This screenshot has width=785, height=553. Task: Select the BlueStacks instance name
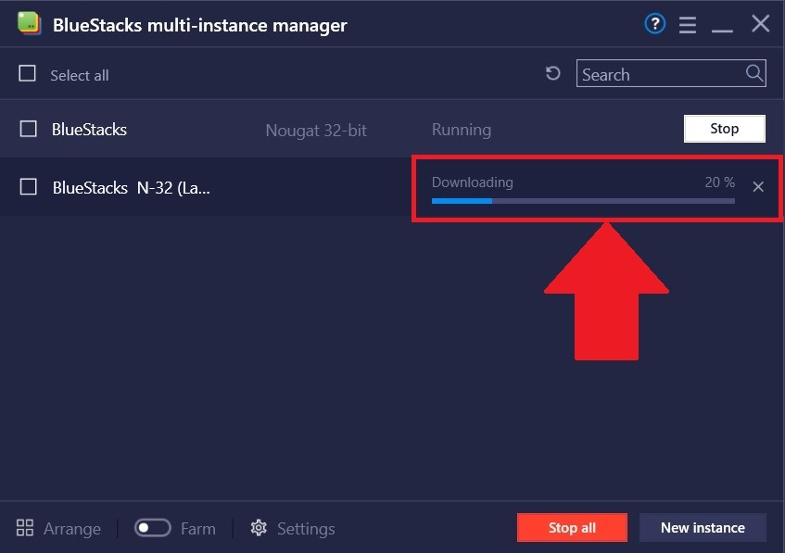[89, 130]
